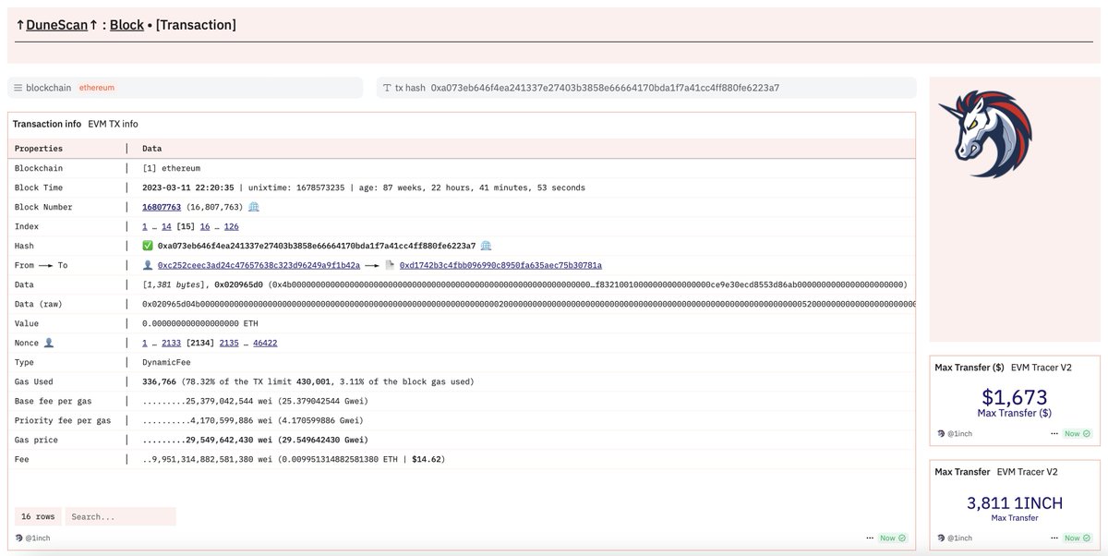Open nonce 2133 link
This screenshot has width=1108, height=556.
171,343
